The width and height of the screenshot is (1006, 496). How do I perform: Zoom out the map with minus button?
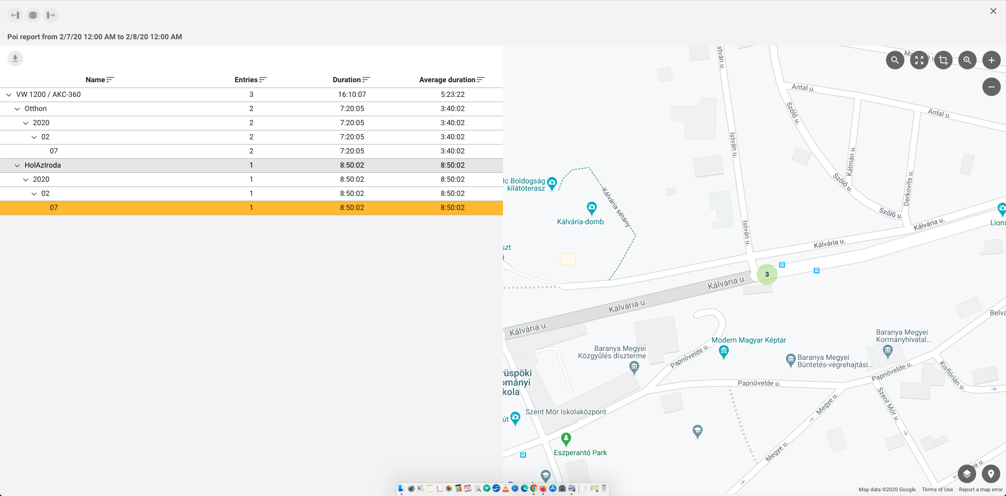coord(991,87)
